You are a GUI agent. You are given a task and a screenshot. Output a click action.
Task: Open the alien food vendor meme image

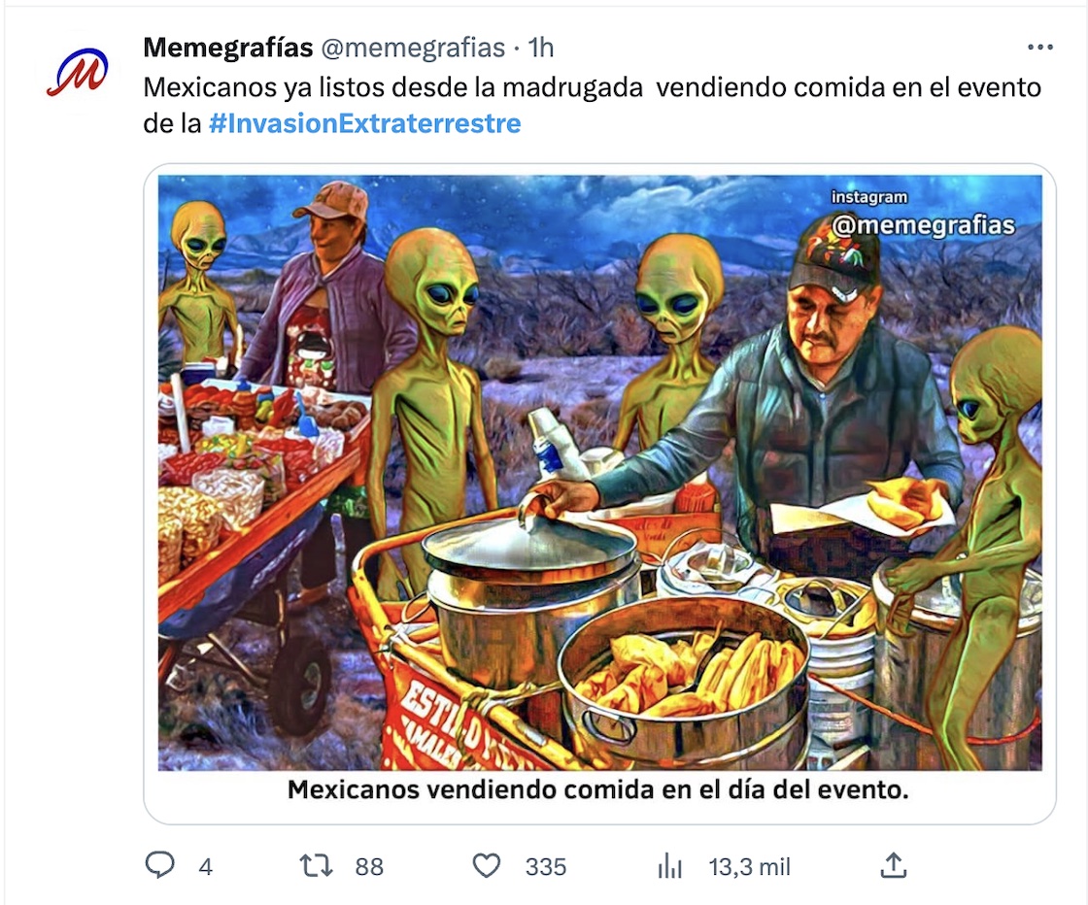tap(599, 472)
